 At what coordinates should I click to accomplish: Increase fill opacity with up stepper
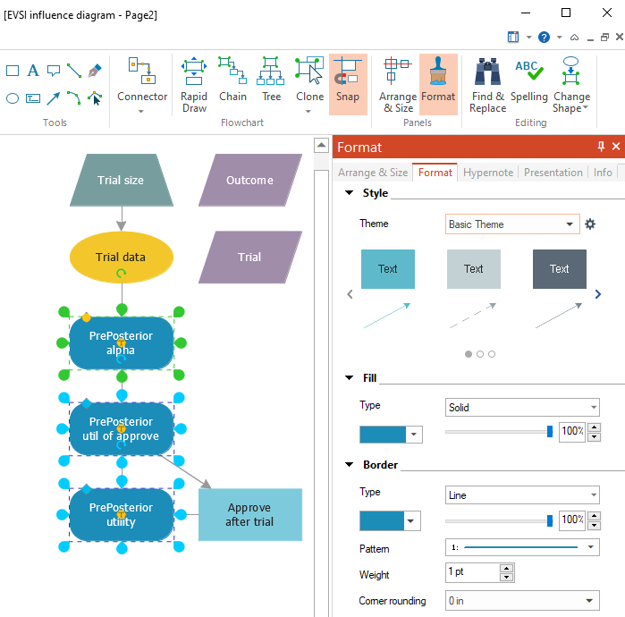click(595, 427)
